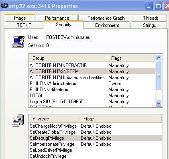Screen dimensions: 169x159
Task: Click the group list scrollbar thumb
Action: click(159, 76)
